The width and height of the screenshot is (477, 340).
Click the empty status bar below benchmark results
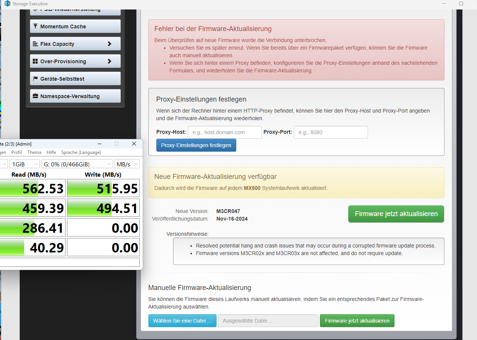[70, 262]
